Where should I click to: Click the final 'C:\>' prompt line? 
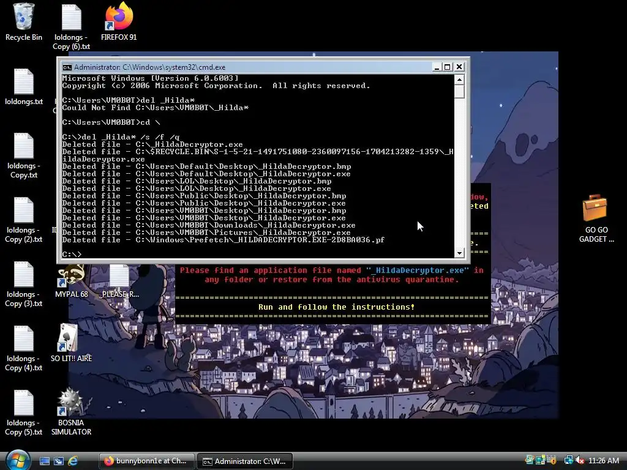tap(72, 254)
